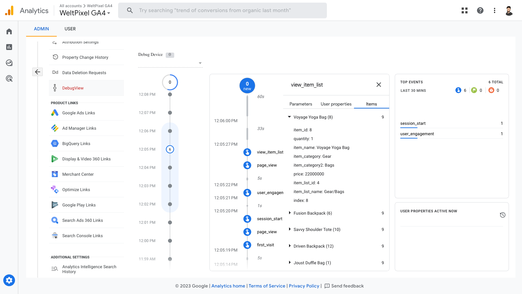The width and height of the screenshot is (522, 294).
Task: Close the view_item_list details panel
Action: coord(379,85)
